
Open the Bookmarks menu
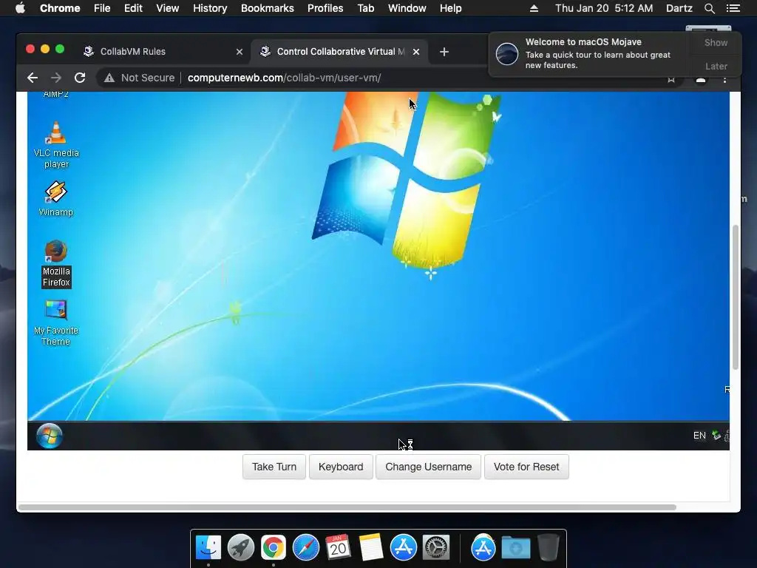click(268, 8)
